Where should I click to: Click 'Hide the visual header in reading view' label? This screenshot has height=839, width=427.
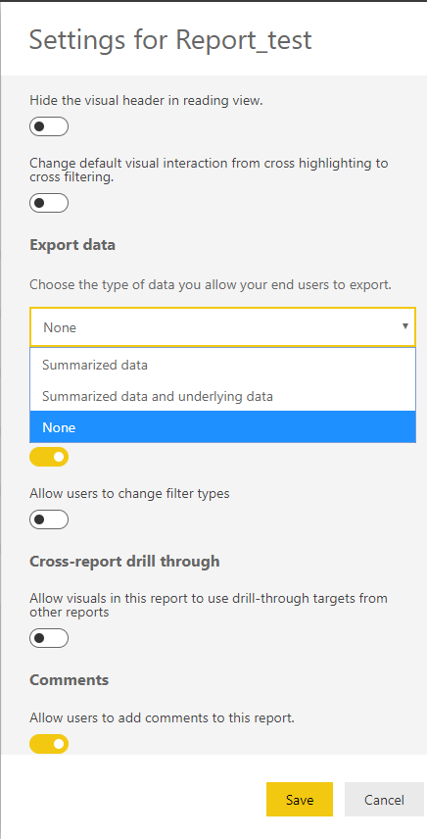(147, 100)
